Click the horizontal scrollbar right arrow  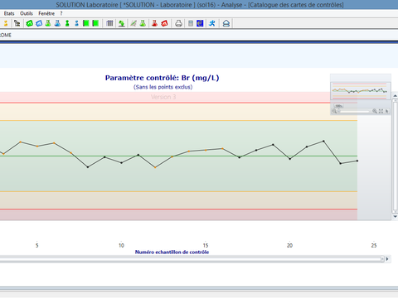(x=387, y=259)
